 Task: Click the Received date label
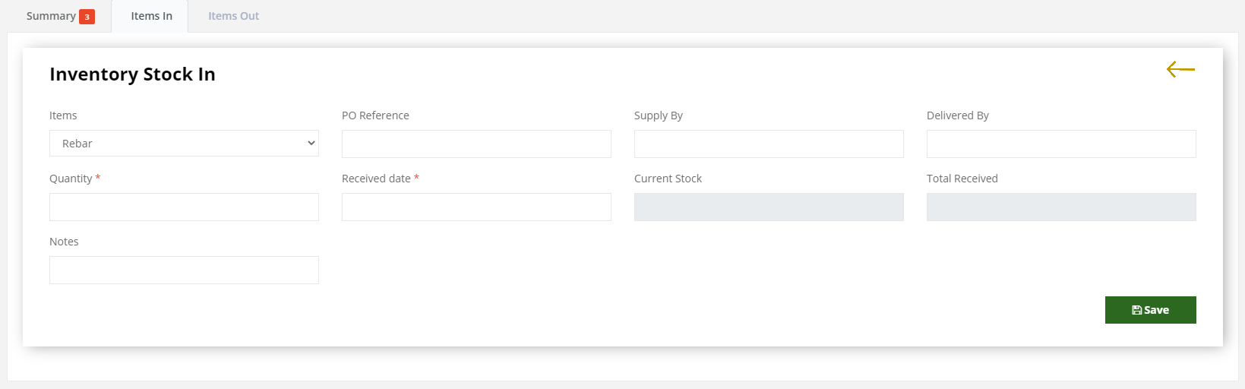point(376,179)
